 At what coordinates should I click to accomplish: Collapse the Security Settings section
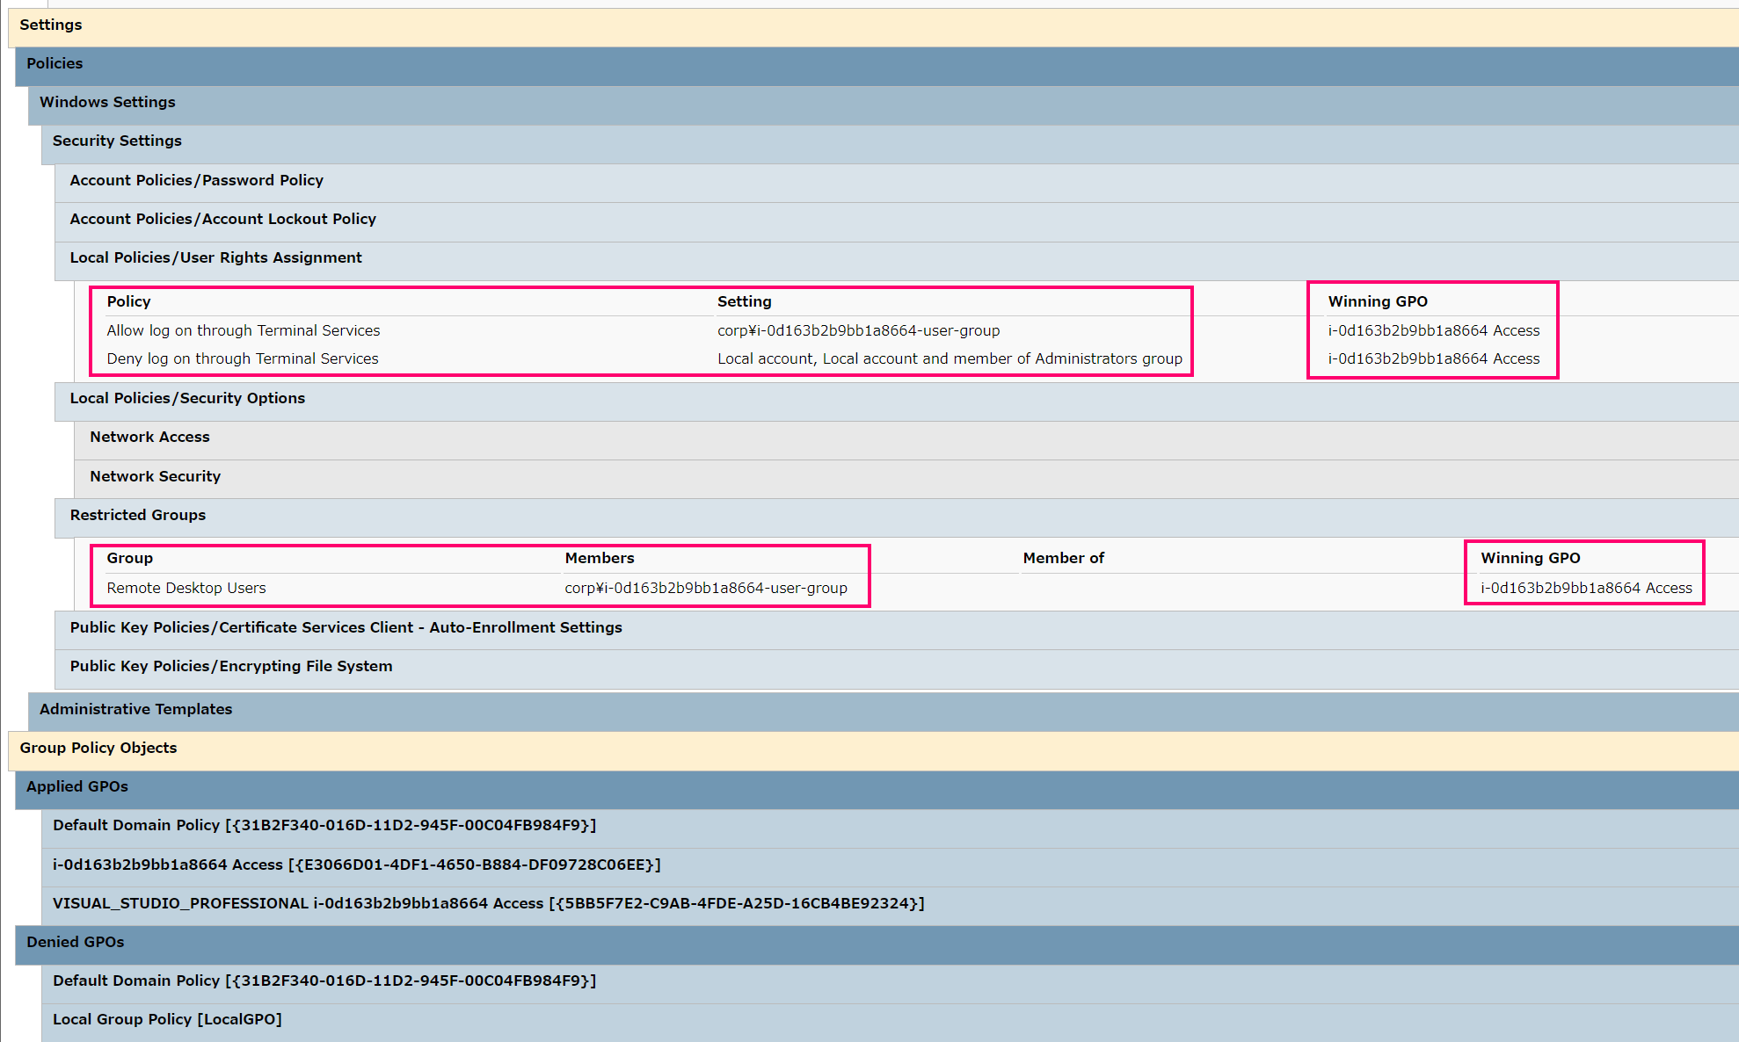pos(117,141)
